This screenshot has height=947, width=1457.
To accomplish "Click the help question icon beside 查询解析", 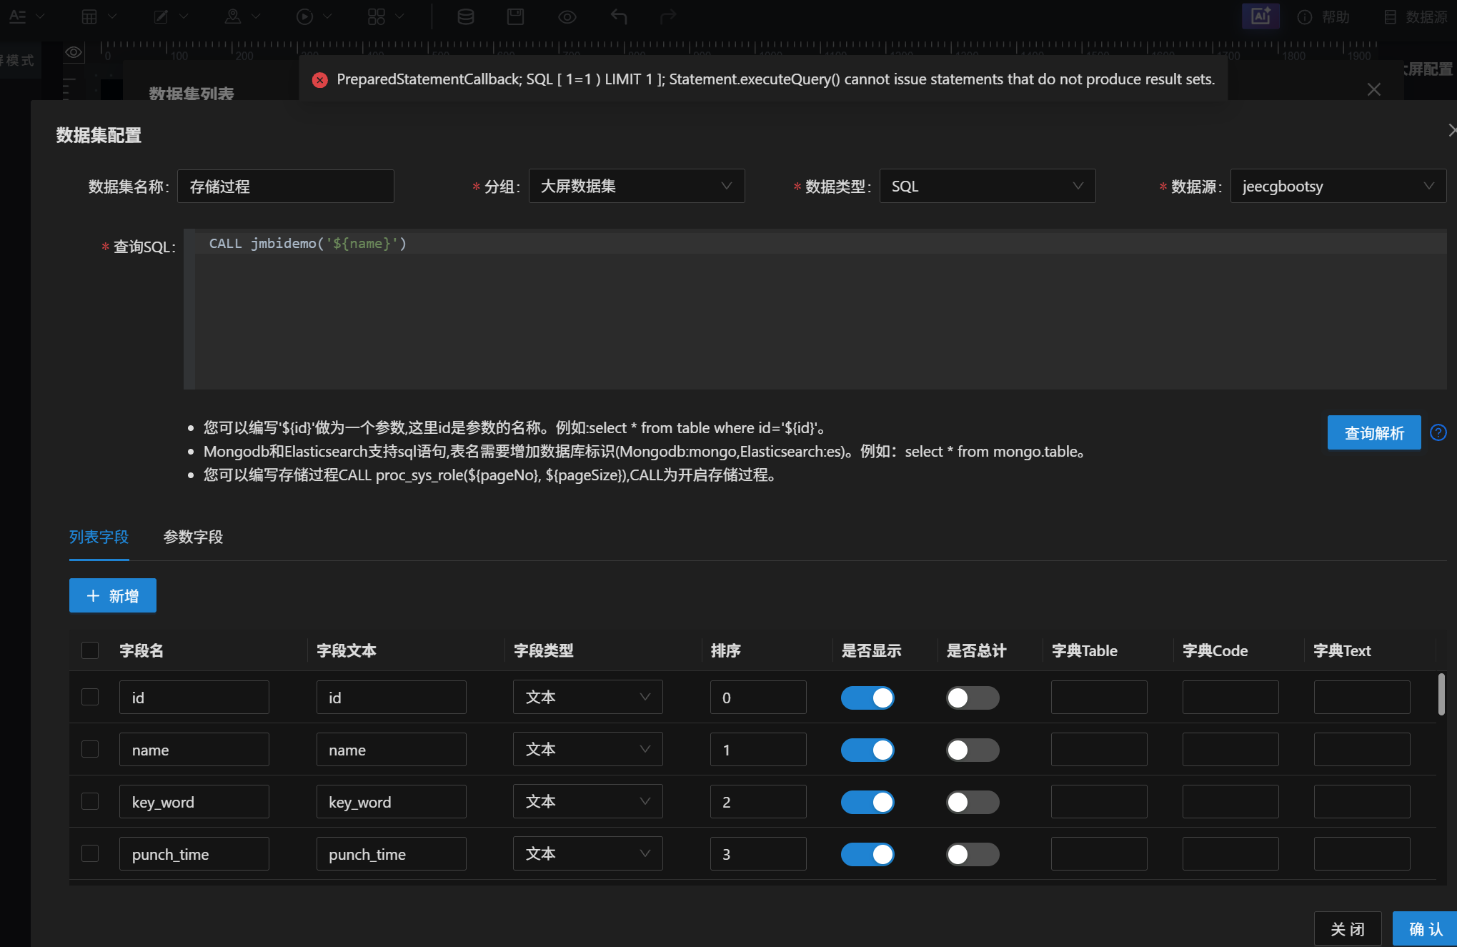I will click(x=1438, y=432).
